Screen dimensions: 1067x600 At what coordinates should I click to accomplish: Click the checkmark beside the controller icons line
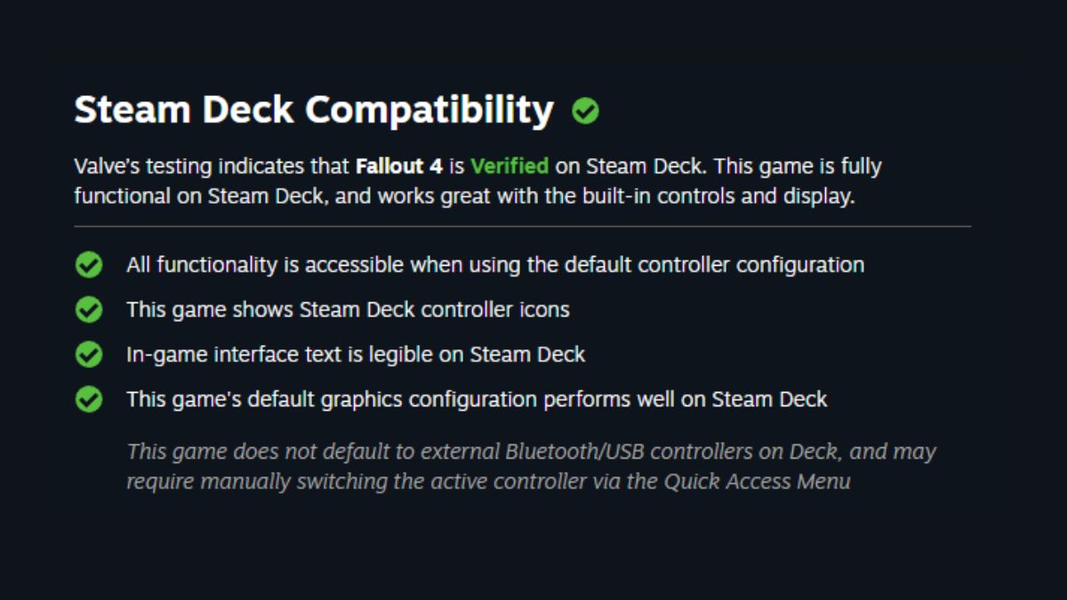(88, 309)
